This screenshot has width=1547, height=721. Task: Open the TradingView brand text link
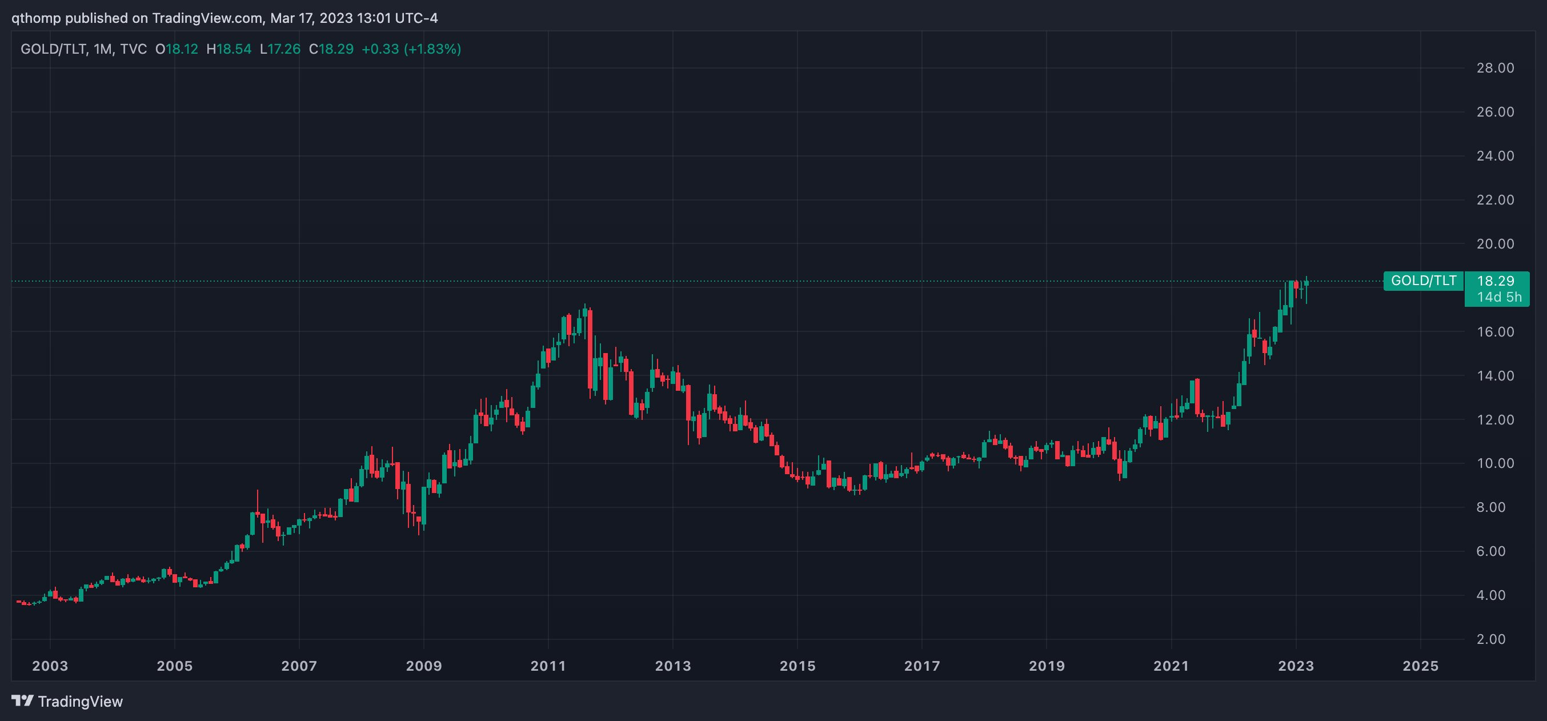point(80,701)
